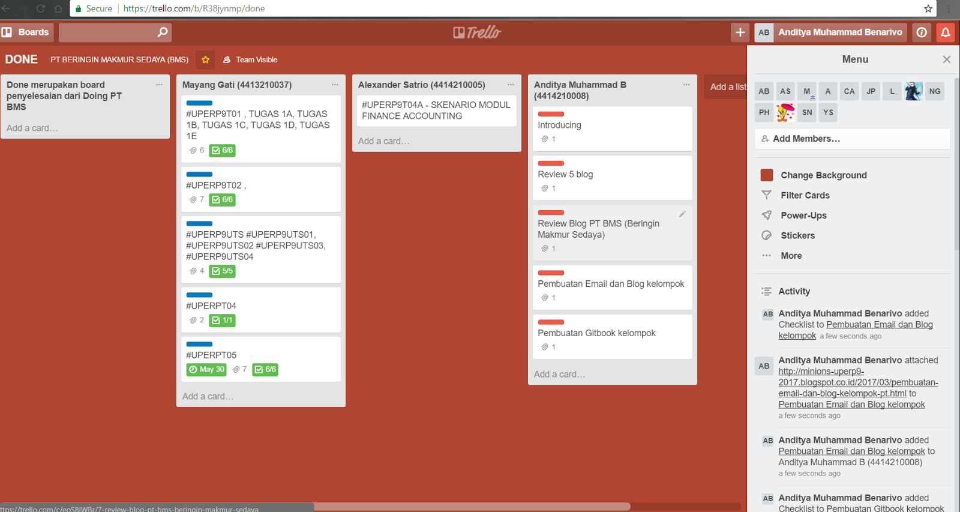Click AB member avatar in members grid

[764, 91]
